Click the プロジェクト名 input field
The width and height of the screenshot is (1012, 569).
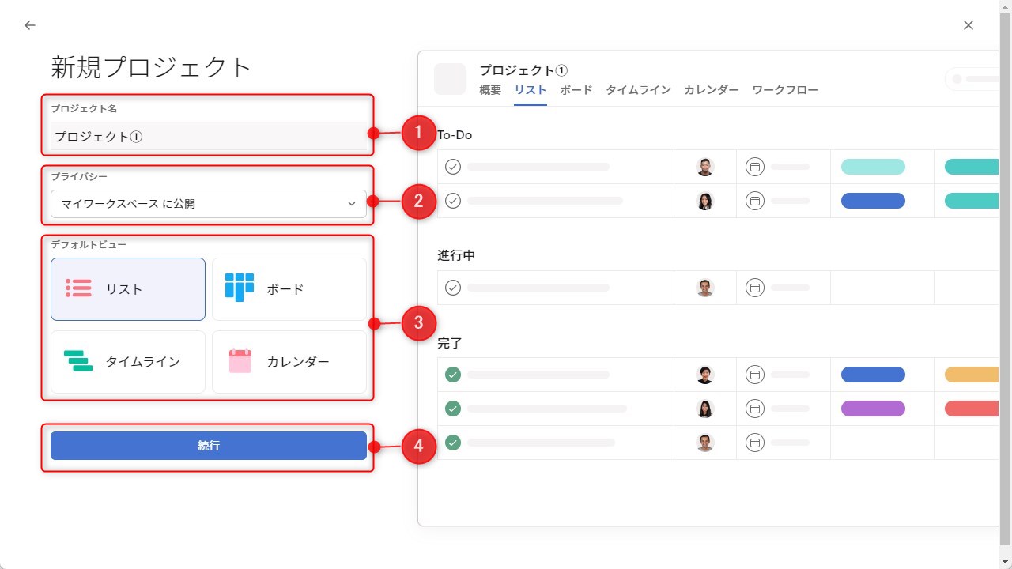[208, 137]
